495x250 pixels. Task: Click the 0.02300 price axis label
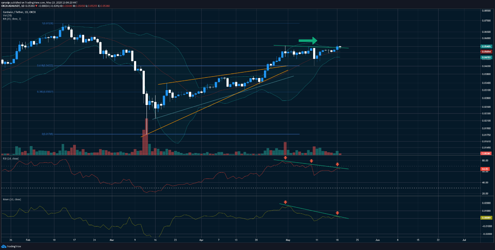(x=486, y=113)
